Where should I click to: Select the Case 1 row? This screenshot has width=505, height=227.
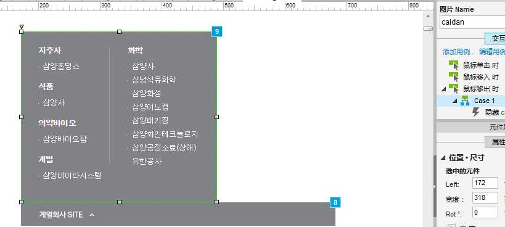[x=471, y=101]
